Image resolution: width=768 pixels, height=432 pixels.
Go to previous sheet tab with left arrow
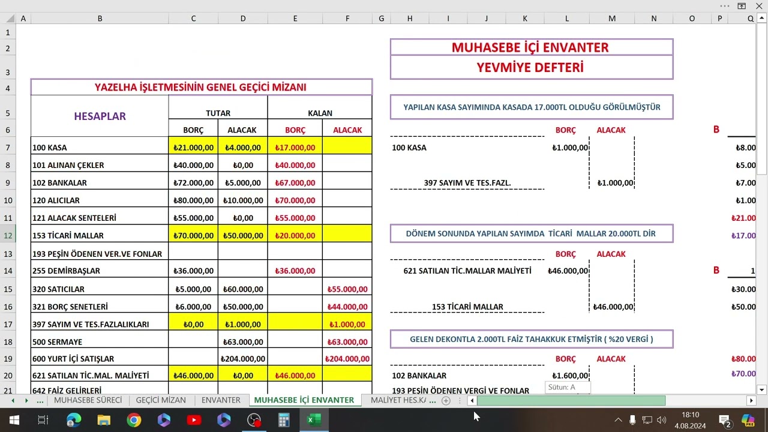pyautogui.click(x=13, y=400)
